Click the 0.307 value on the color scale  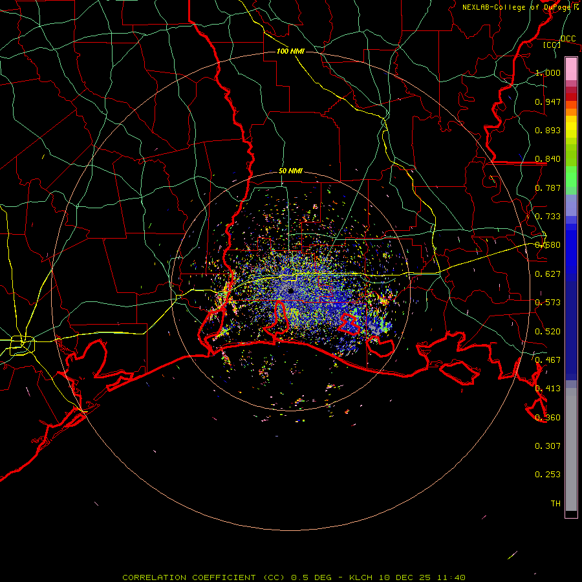pyautogui.click(x=548, y=446)
